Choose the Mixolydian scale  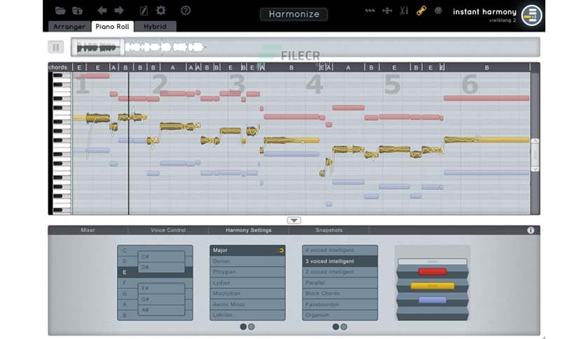[x=247, y=293]
